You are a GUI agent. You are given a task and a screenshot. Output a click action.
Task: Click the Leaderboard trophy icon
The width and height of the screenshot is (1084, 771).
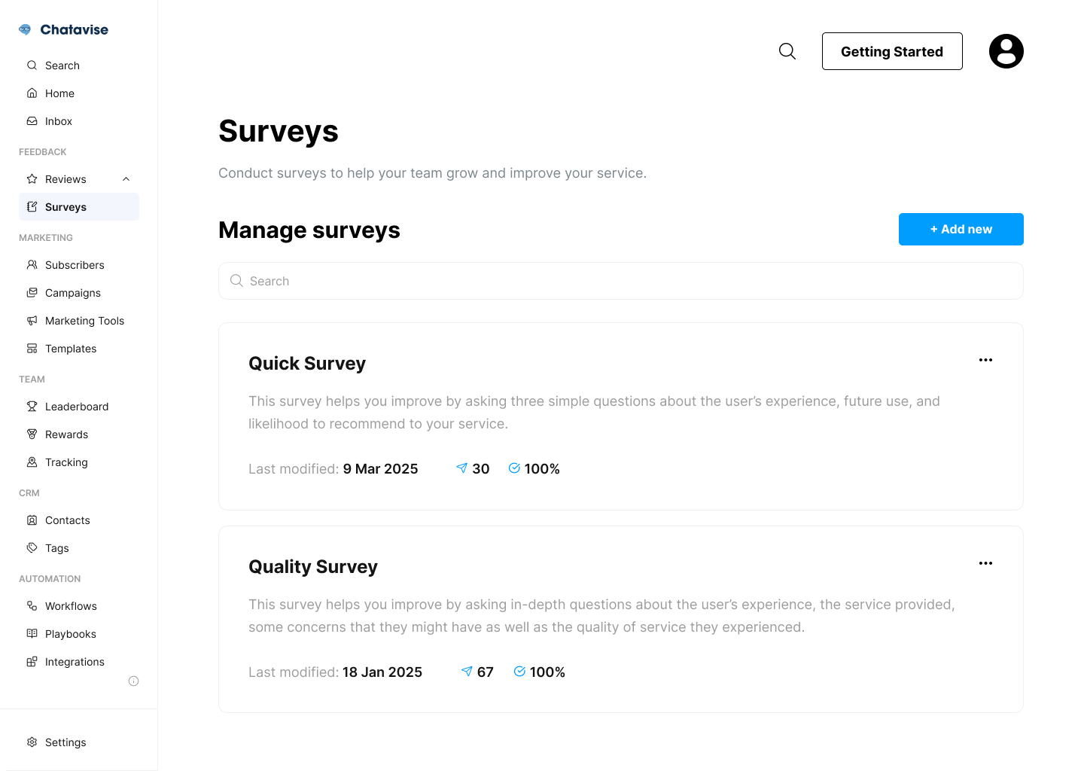click(x=32, y=407)
